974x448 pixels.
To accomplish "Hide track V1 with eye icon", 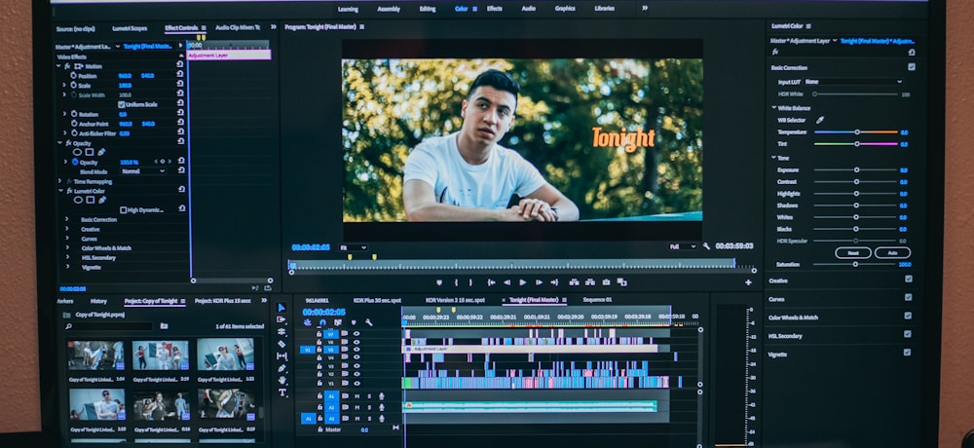I will tap(356, 382).
